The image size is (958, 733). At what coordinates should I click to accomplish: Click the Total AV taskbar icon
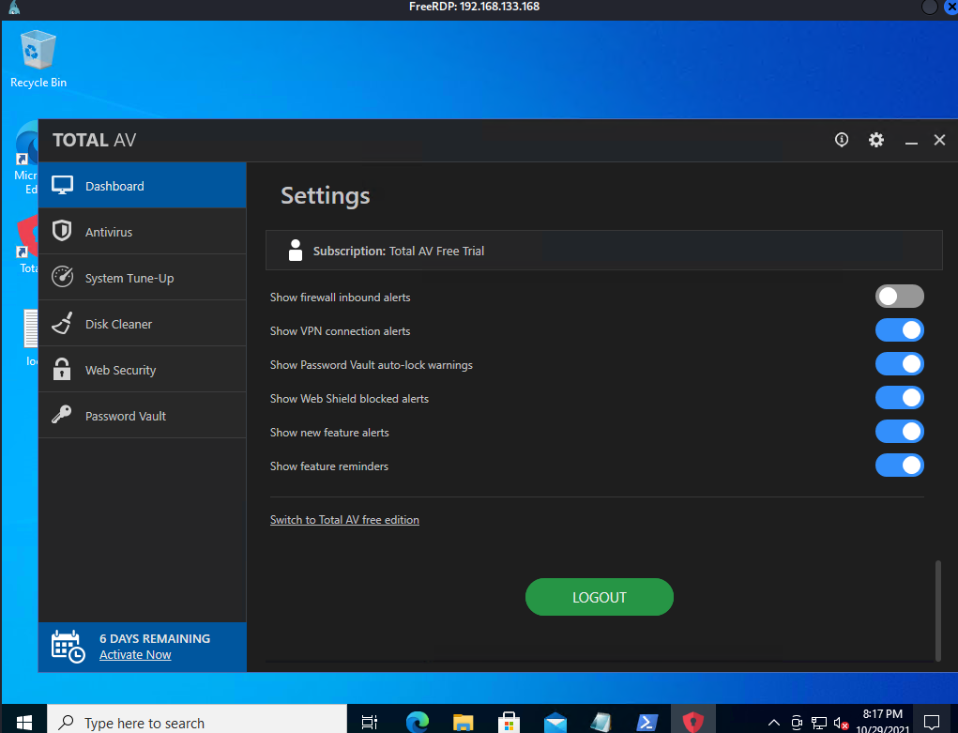(x=692, y=722)
